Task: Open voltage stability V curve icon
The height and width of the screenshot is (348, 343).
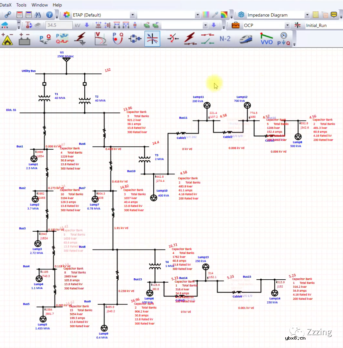Action: (100, 39)
